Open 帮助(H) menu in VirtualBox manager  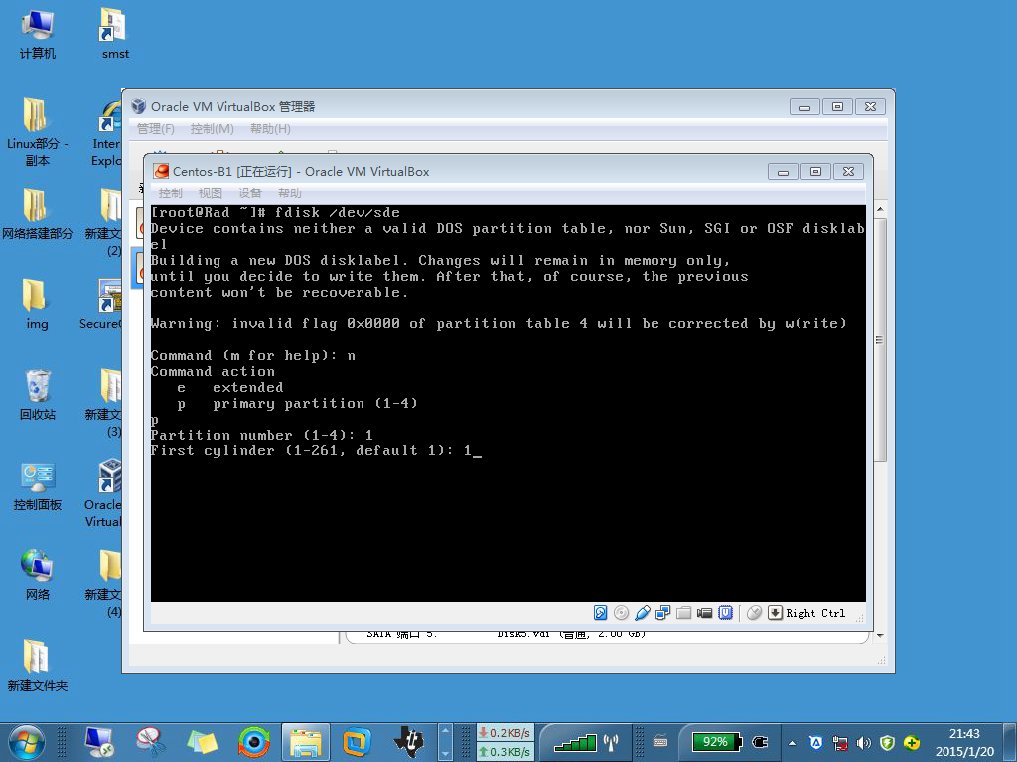point(270,129)
